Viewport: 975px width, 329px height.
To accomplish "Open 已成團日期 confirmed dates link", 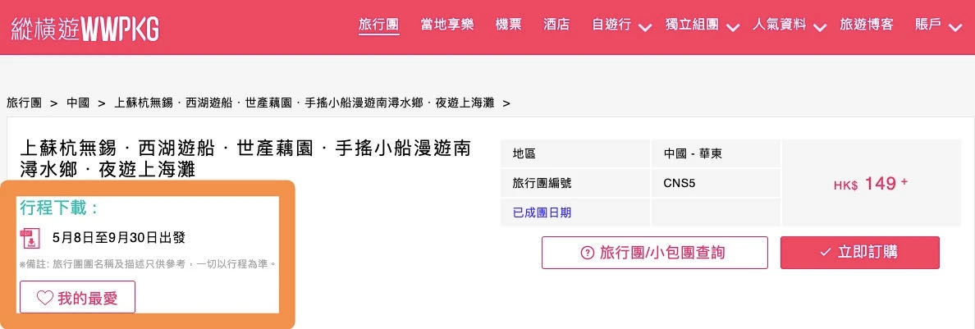I will [x=542, y=212].
